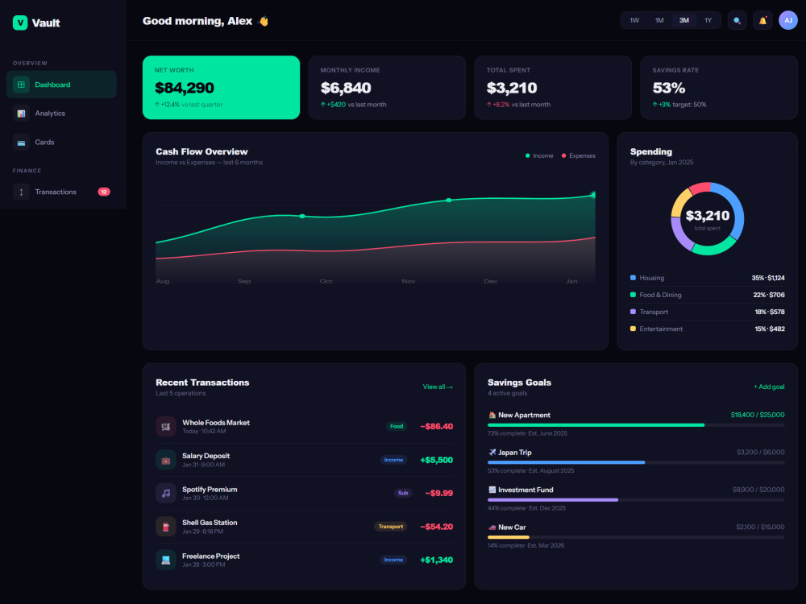The height and width of the screenshot is (604, 806).
Task: Click the Housing blue color swatch
Action: (633, 278)
